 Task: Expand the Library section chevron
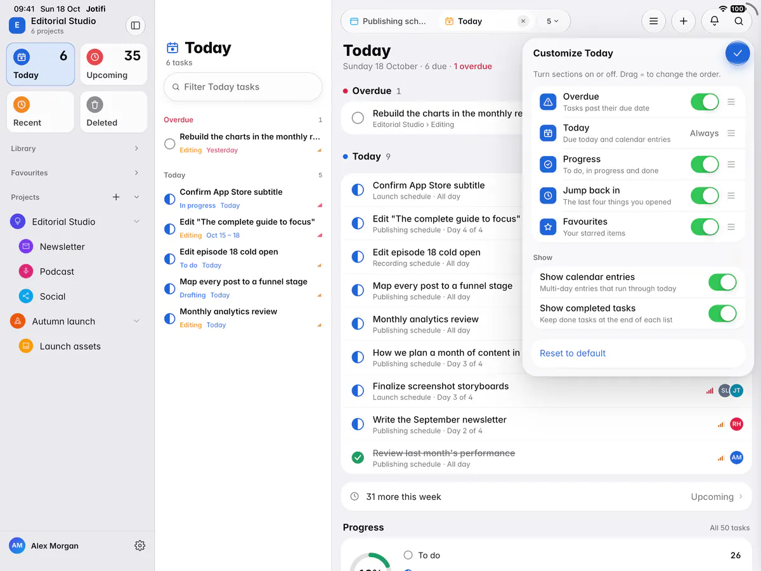tap(136, 148)
